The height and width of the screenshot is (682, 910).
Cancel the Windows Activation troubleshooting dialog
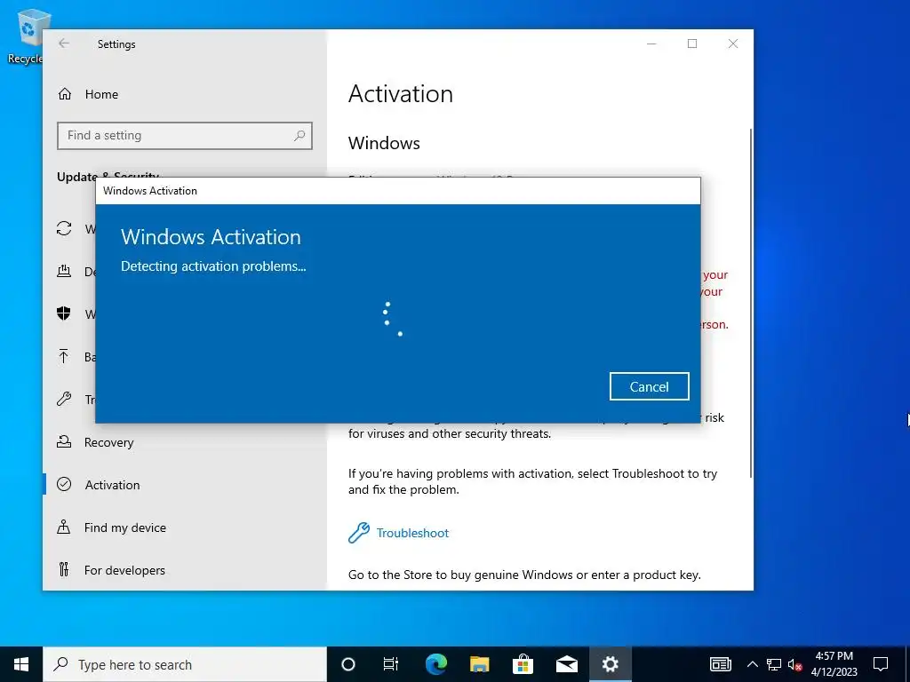(649, 386)
